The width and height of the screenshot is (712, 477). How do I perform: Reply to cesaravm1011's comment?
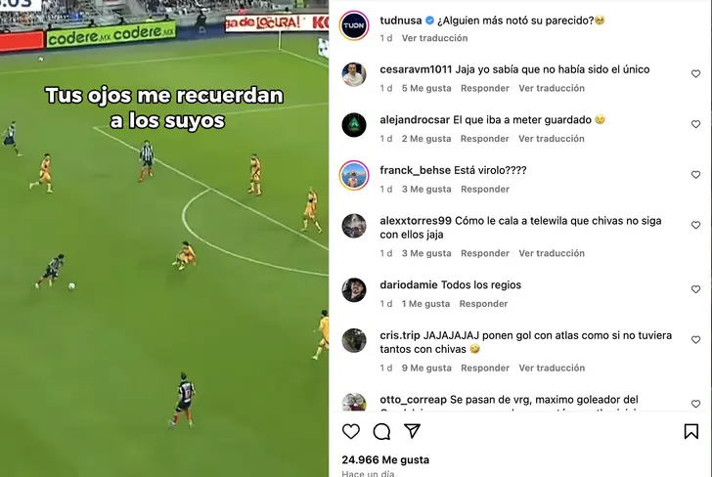point(485,88)
